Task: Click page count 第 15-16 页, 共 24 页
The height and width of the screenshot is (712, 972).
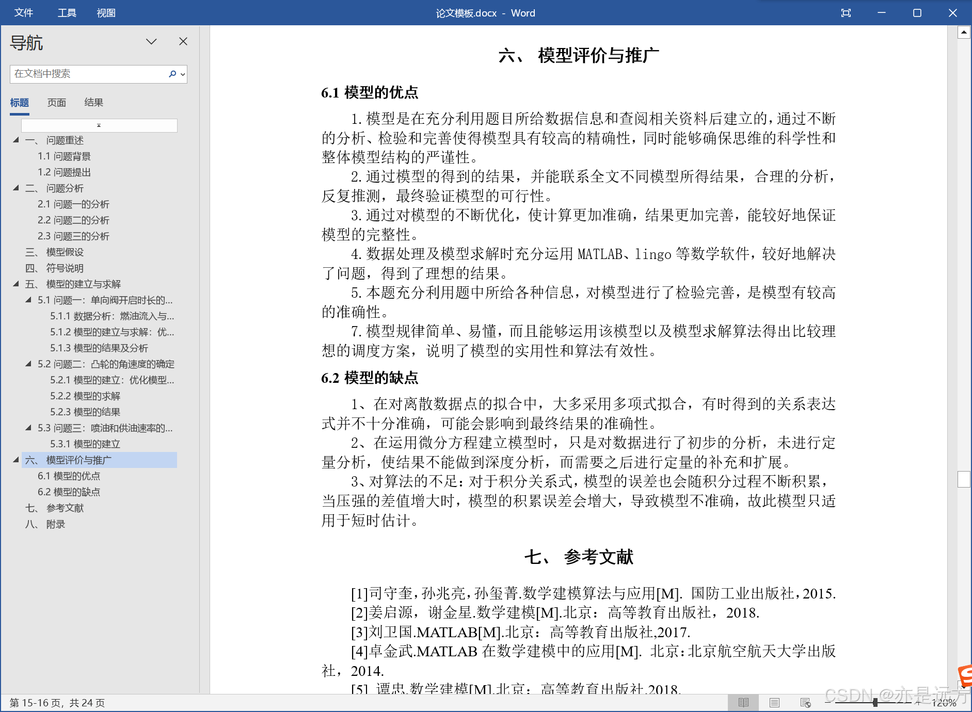Action: 57,703
